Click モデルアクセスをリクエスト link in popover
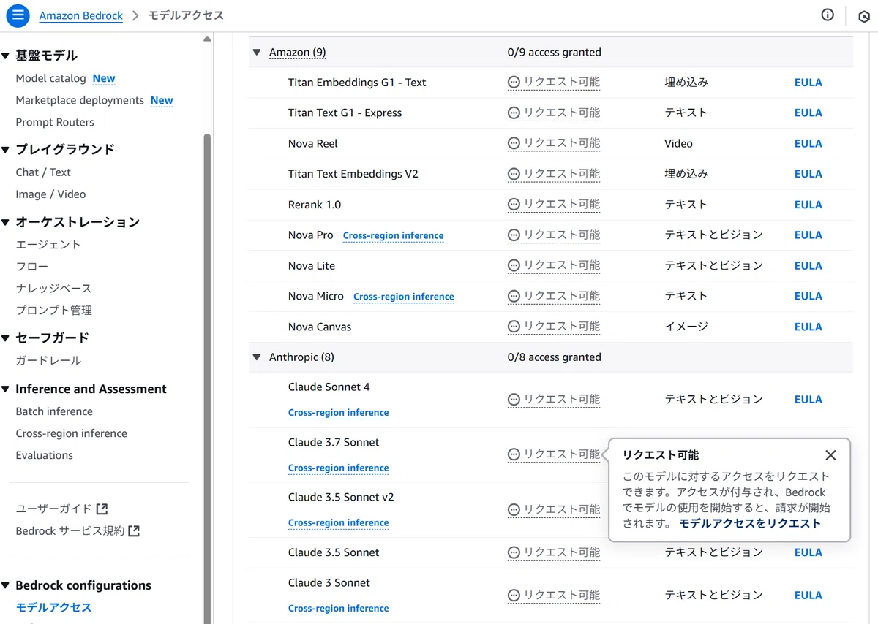Screen dimensions: 878x624 pos(750,523)
